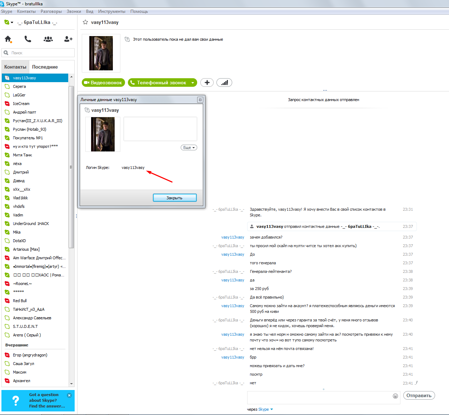The width and height of the screenshot is (449, 415).
Task: Click the profile dialog mood text box
Action: tap(160, 129)
